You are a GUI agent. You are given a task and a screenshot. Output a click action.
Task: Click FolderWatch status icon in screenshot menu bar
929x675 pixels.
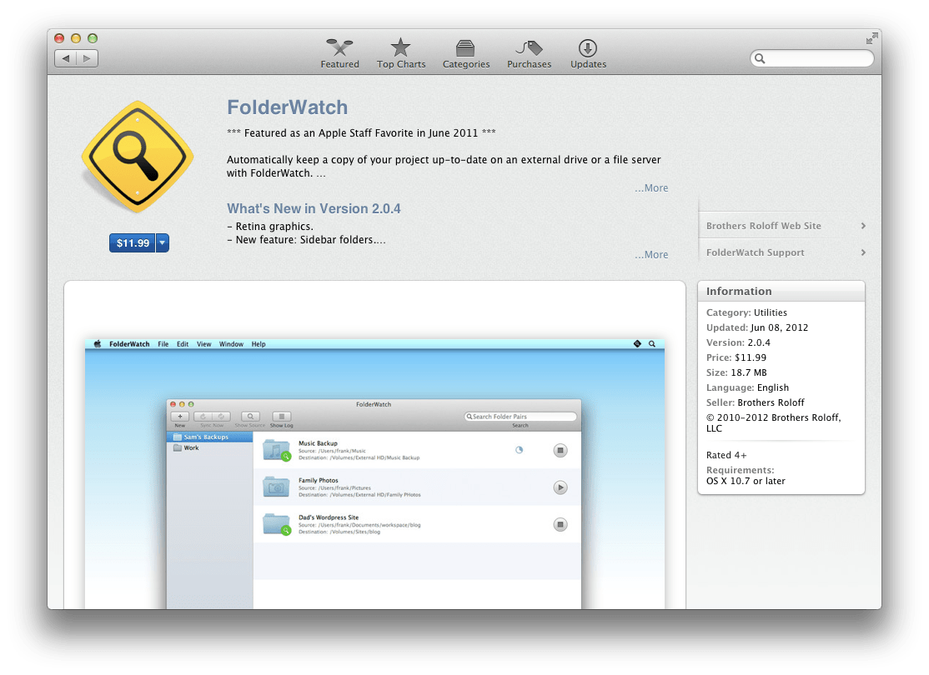coord(637,343)
